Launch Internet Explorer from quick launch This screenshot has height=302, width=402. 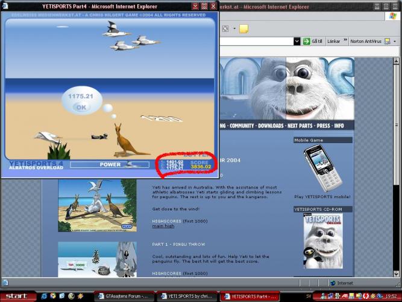tap(44, 296)
